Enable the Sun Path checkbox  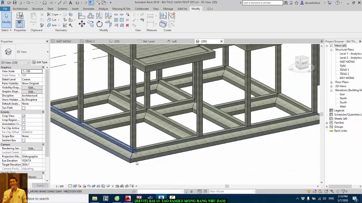pyautogui.click(x=23, y=108)
